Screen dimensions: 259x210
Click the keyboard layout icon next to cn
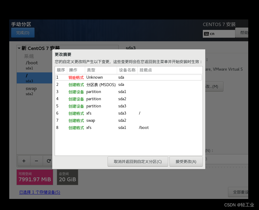click(x=207, y=34)
